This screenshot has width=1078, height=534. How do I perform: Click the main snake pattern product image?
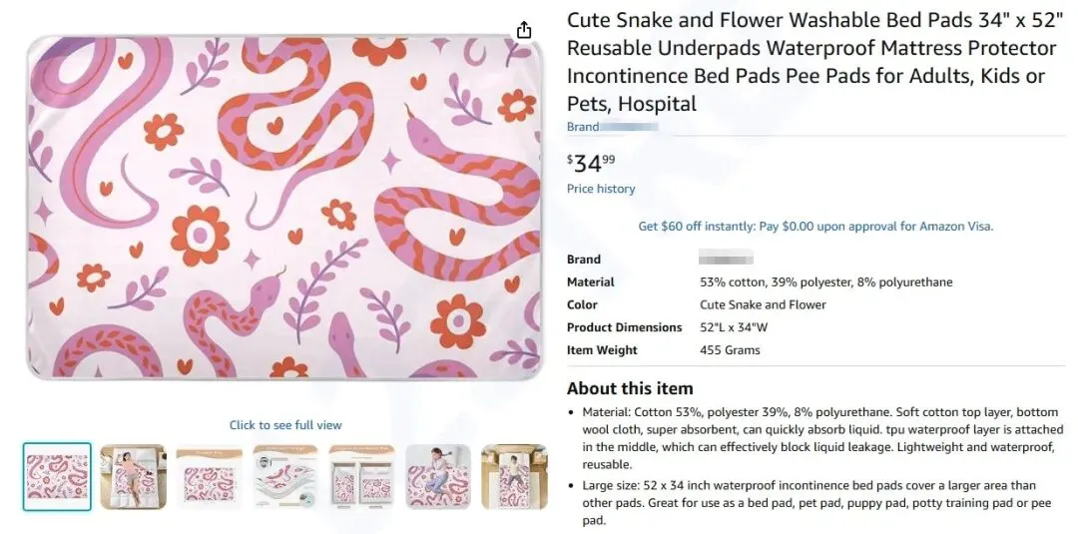[285, 208]
